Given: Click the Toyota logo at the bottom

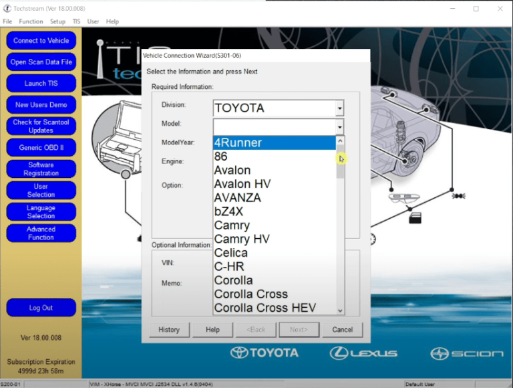Looking at the screenshot, I should pyautogui.click(x=265, y=353).
